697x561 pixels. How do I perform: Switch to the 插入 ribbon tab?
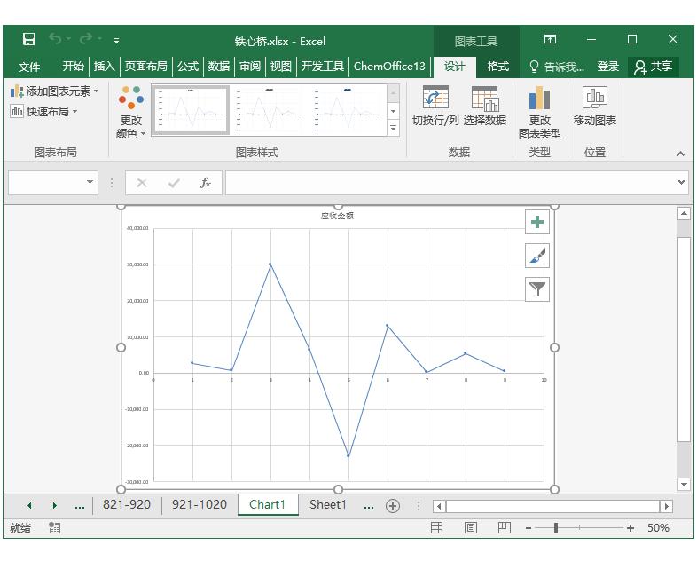click(105, 67)
